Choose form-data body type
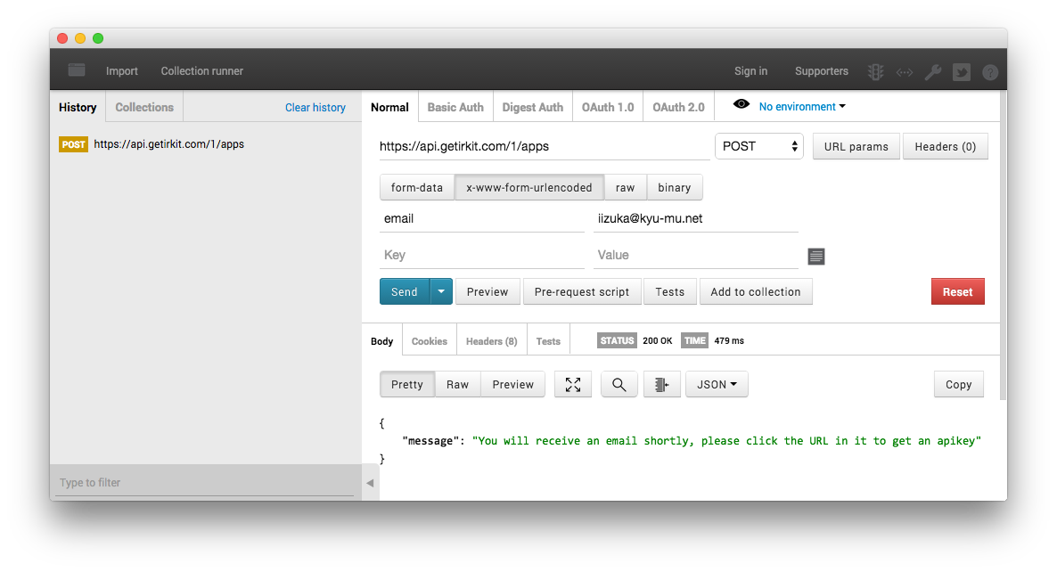The image size is (1057, 572). tap(417, 187)
